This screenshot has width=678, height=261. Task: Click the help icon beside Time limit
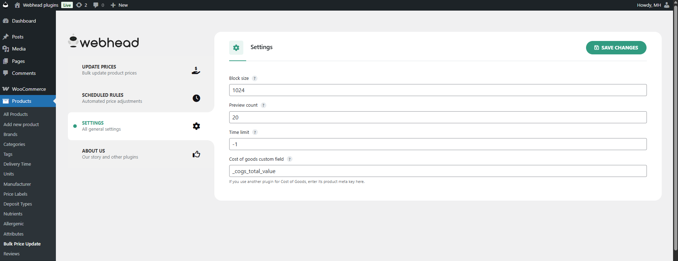pos(255,132)
